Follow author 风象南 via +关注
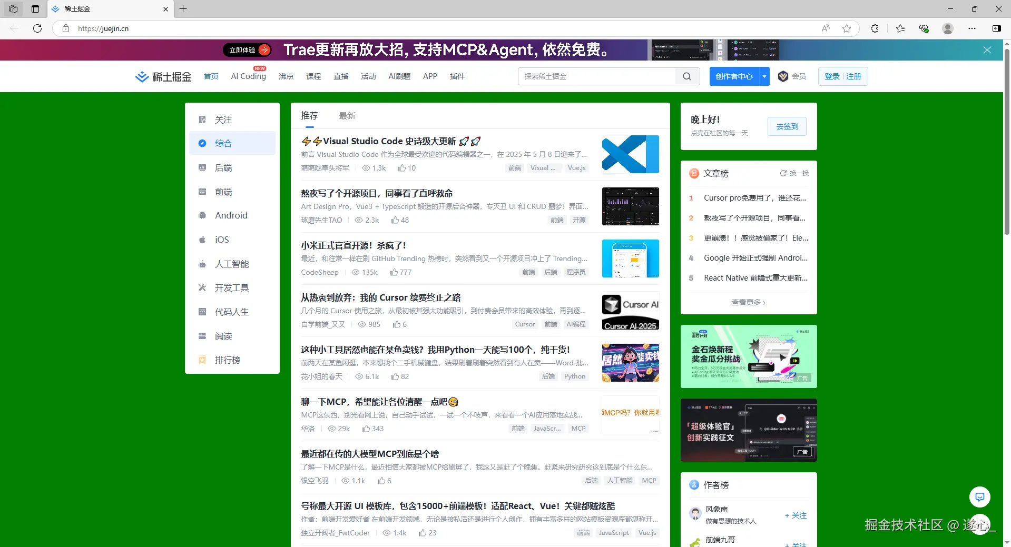The image size is (1011, 547). point(796,515)
